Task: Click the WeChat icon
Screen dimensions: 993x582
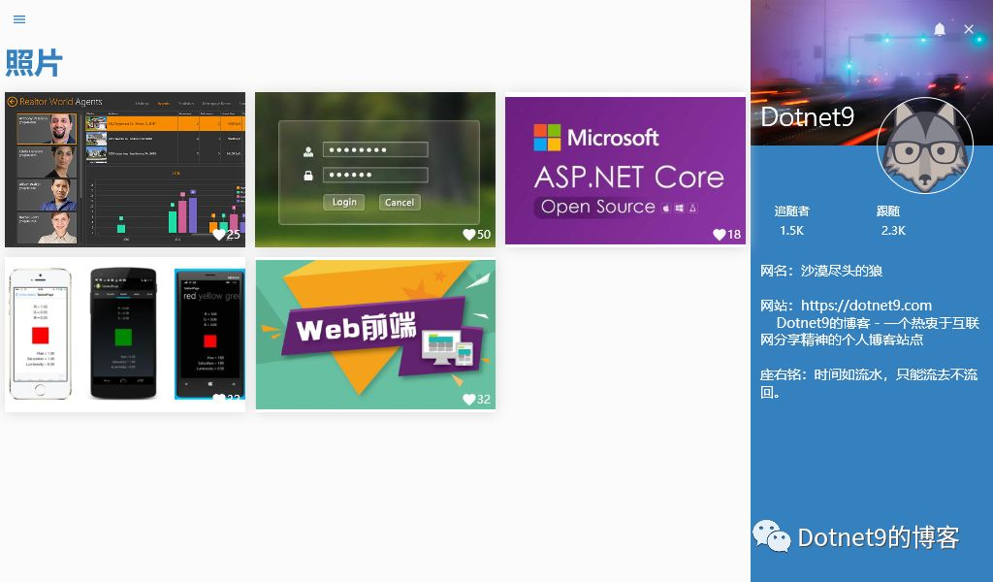Action: point(771,536)
